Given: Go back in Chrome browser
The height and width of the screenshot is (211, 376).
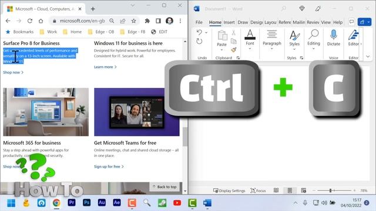Looking at the screenshot, I should [x=8, y=21].
